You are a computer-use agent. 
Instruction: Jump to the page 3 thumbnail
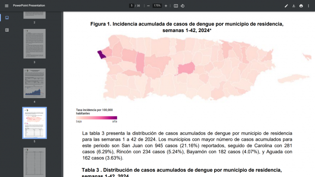click(34, 43)
